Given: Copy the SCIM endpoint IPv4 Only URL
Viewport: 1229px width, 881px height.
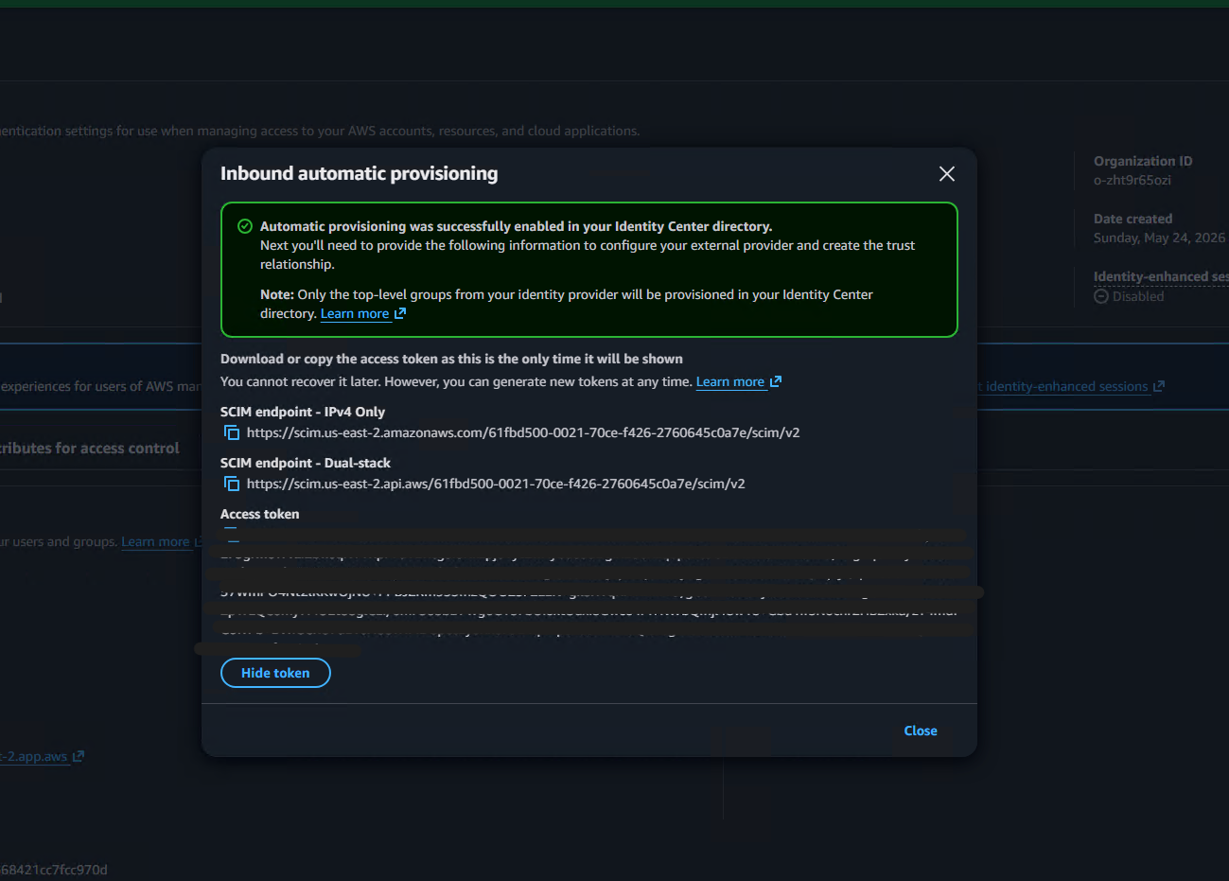Looking at the screenshot, I should [232, 432].
